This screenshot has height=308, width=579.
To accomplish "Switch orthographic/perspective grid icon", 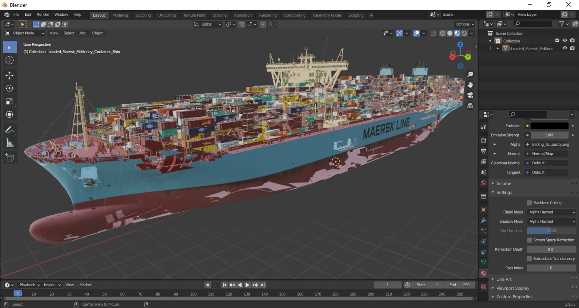I will click(470, 106).
